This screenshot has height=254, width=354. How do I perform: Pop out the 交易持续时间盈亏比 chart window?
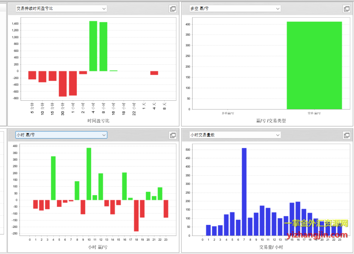[173, 9]
